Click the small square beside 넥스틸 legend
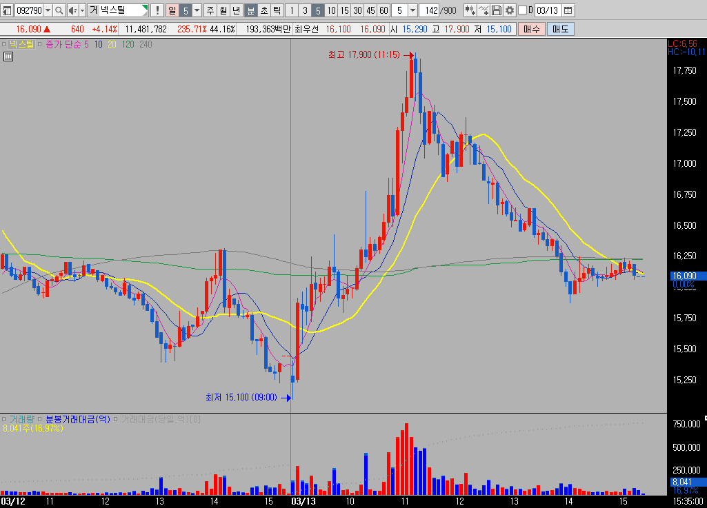Image resolution: width=707 pixels, height=508 pixels. click(x=3, y=44)
